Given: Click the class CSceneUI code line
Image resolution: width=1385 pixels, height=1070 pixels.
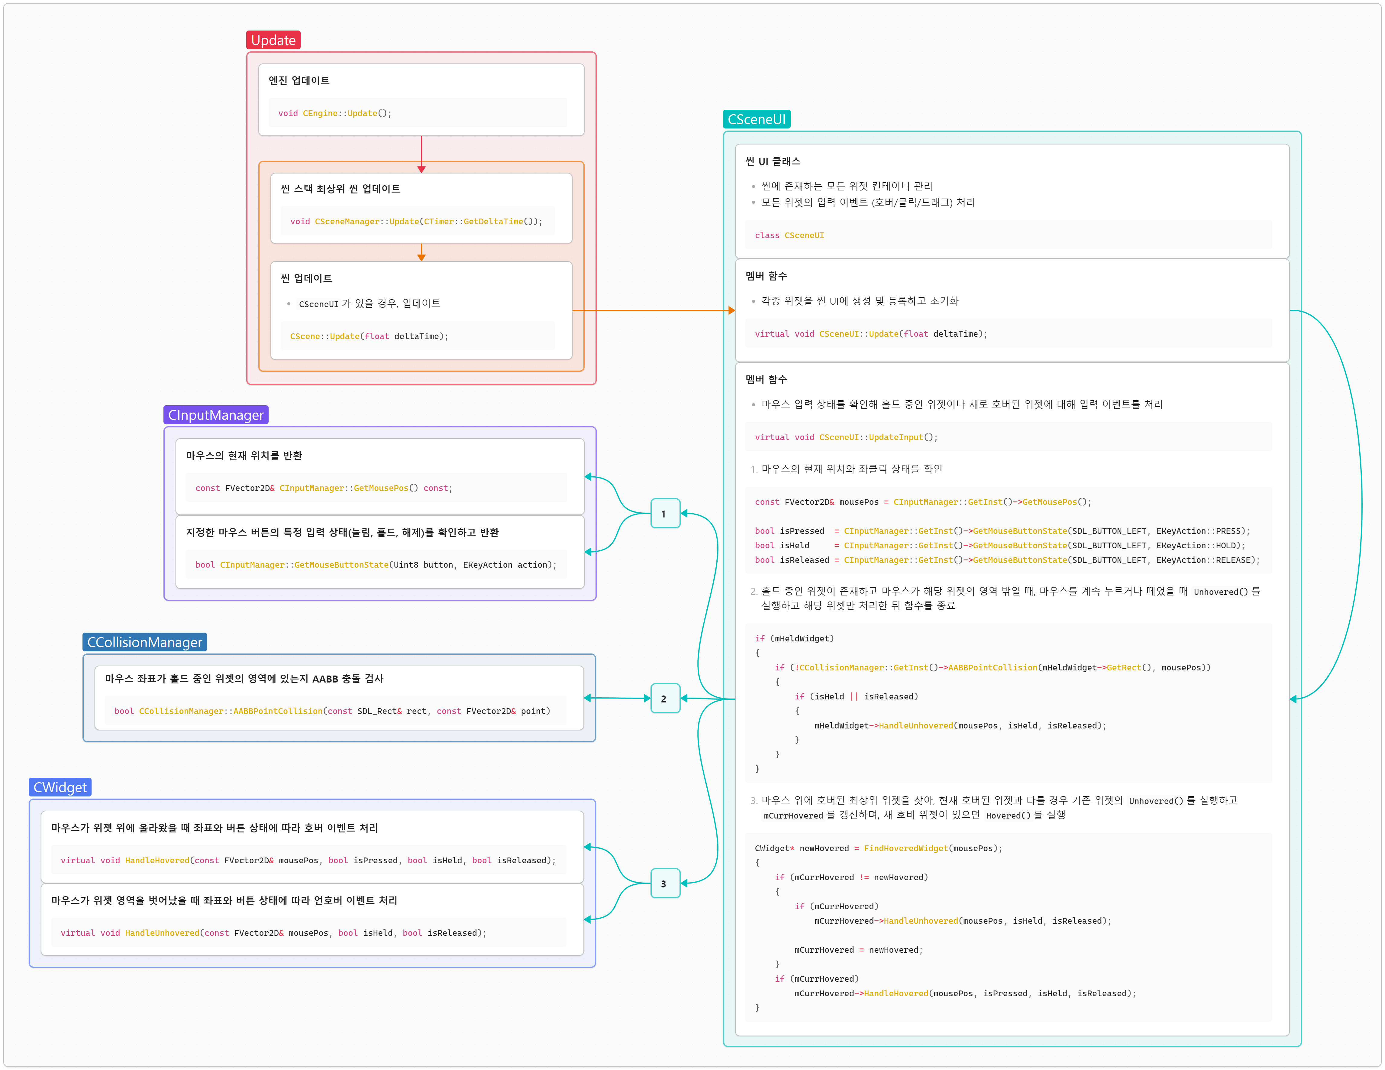Looking at the screenshot, I should (x=789, y=235).
